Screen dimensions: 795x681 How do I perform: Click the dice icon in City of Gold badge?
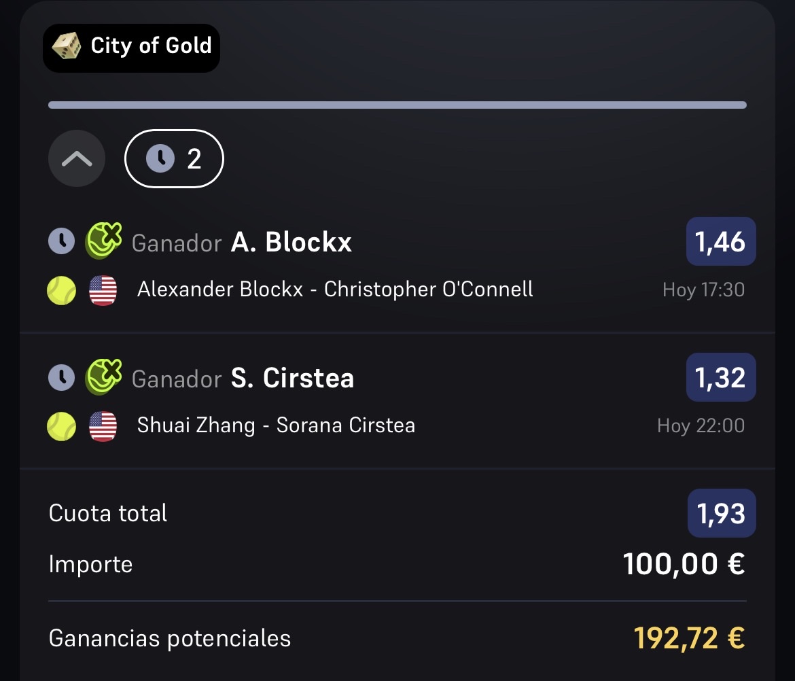coord(67,46)
